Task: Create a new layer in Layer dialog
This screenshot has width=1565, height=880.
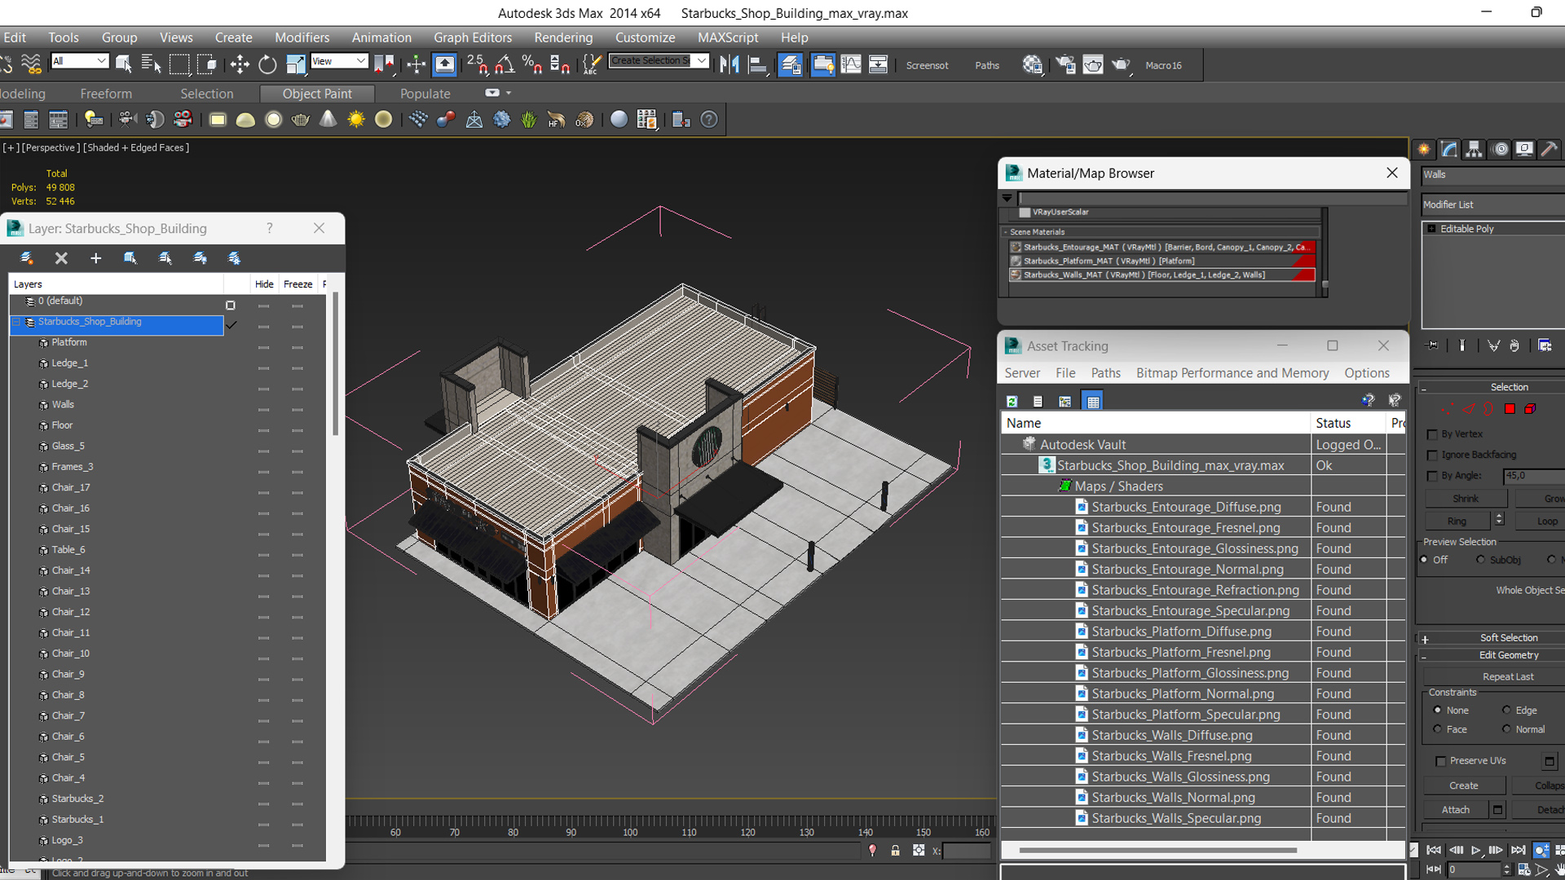Action: pyautogui.click(x=27, y=258)
